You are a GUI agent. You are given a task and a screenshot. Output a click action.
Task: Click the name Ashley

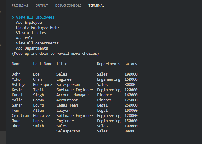pyautogui.click(x=18, y=85)
